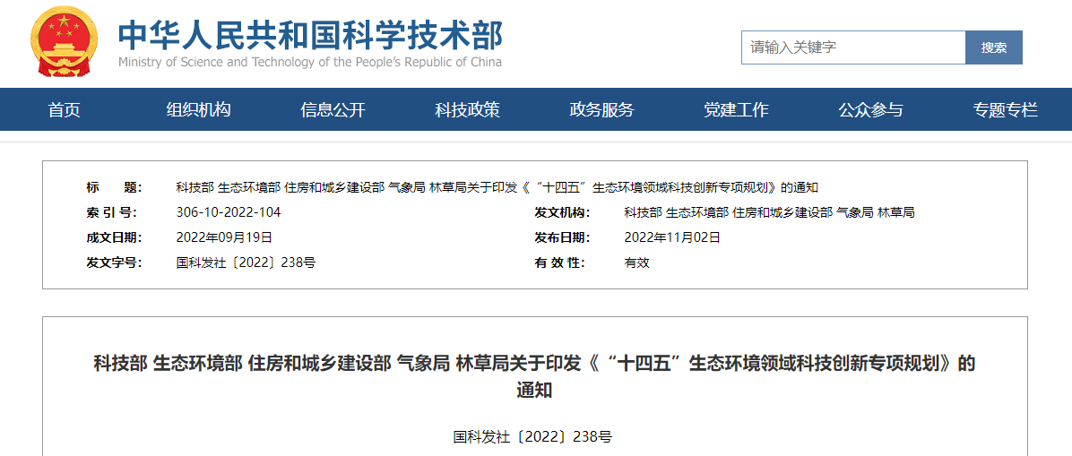The image size is (1072, 456).
Task: Open the 党建工作 navigation item
Action: (x=737, y=109)
